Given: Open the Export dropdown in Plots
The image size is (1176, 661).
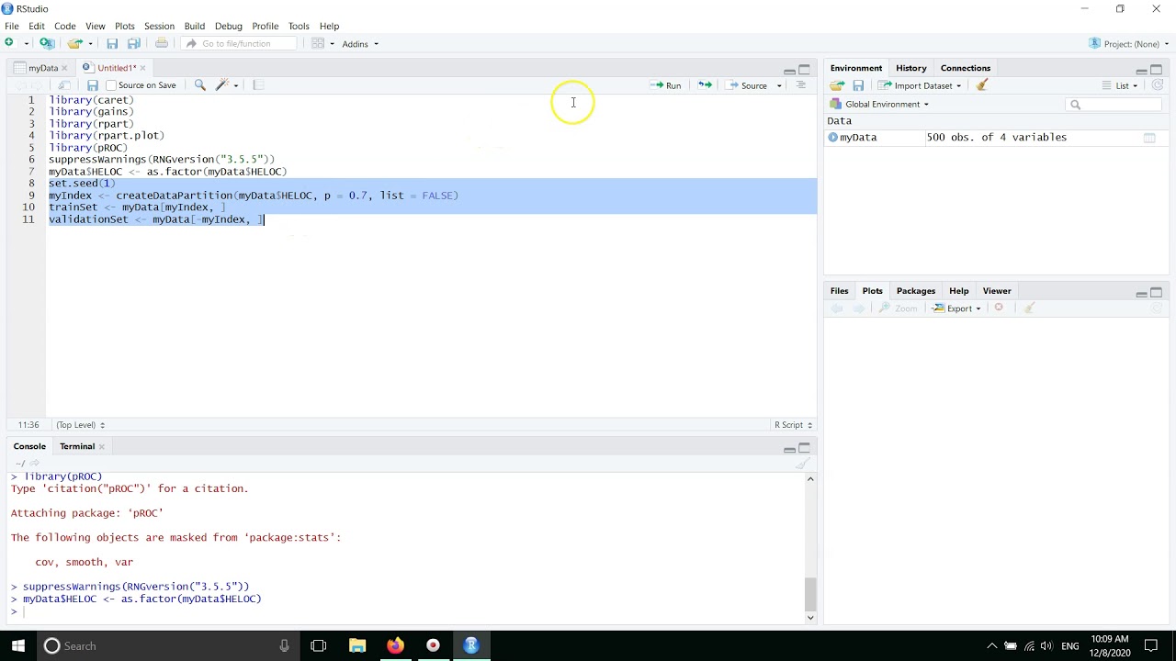Looking at the screenshot, I should [956, 308].
